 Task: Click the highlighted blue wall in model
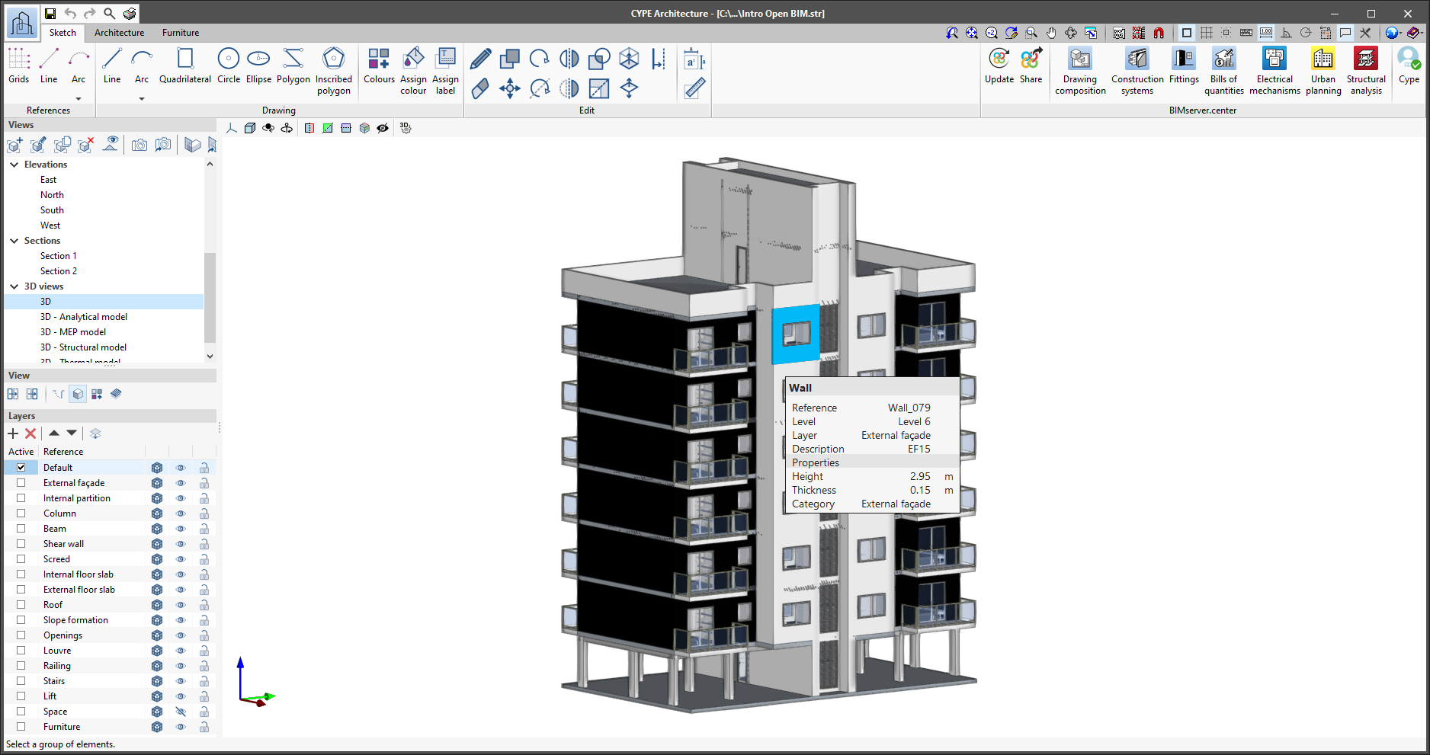(796, 334)
